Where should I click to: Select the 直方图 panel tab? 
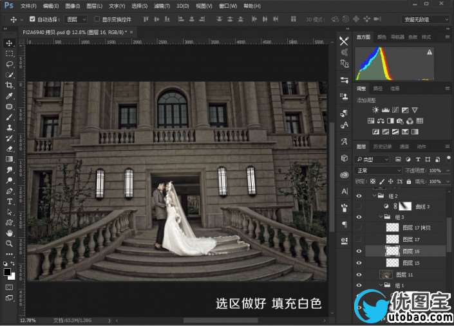click(x=363, y=37)
